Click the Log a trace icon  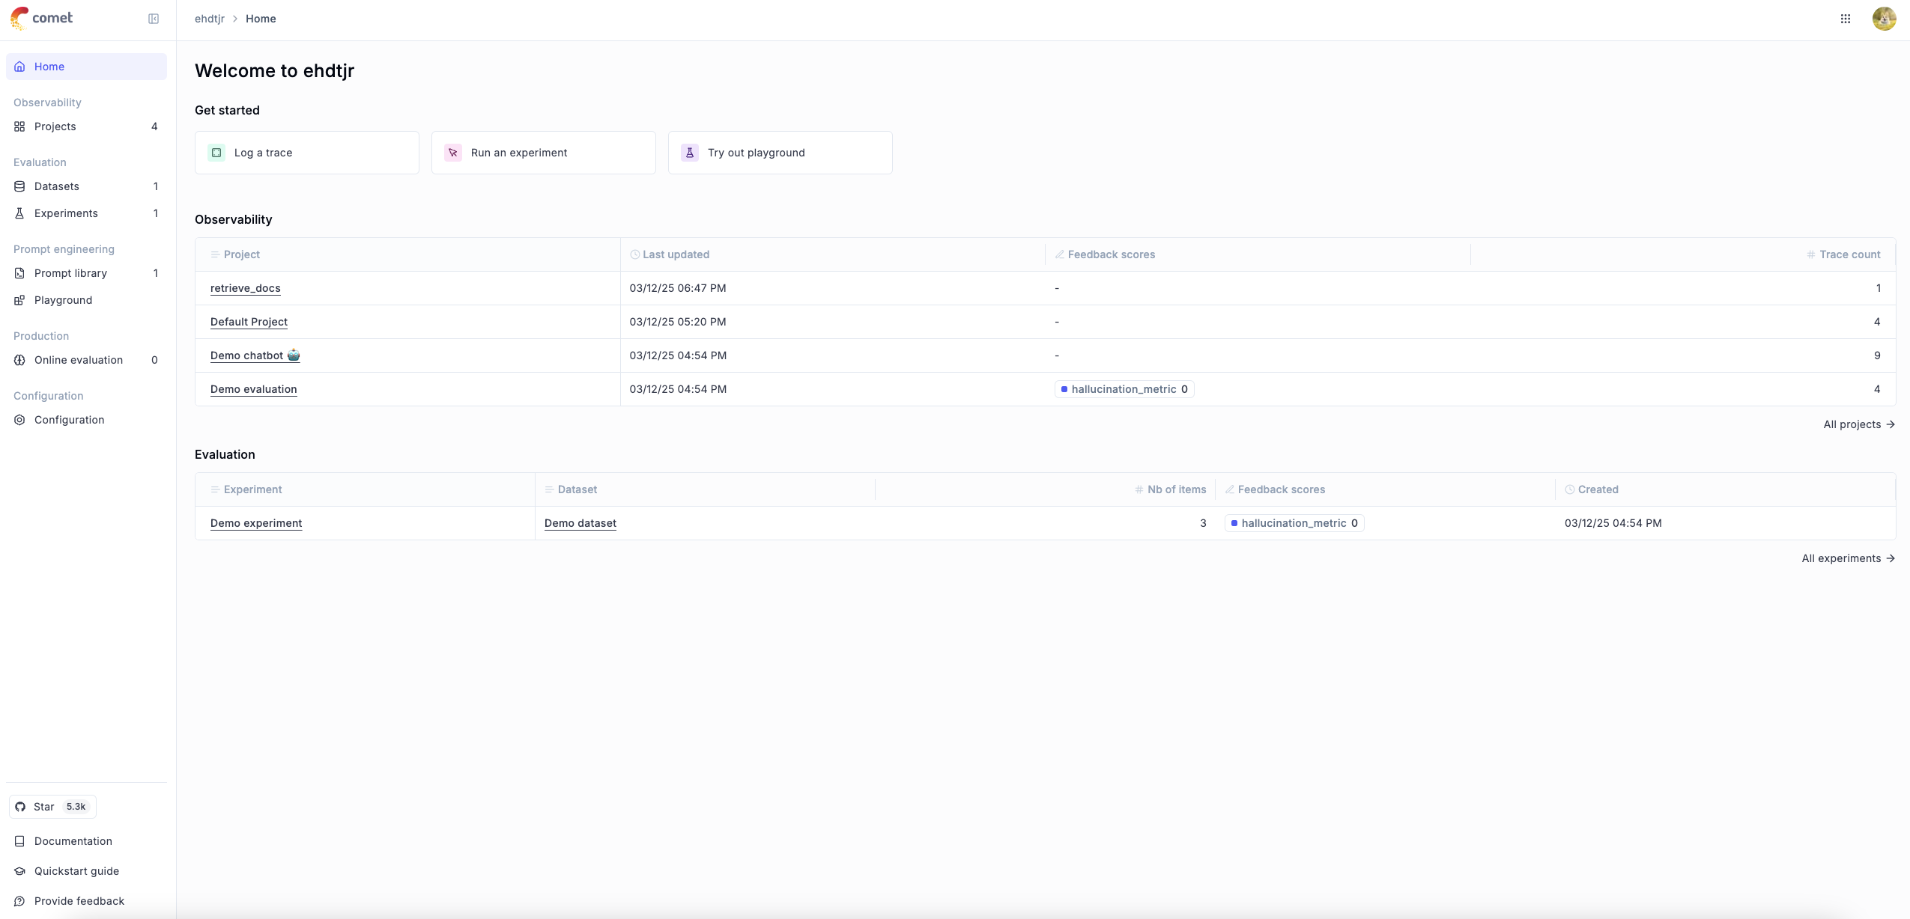click(216, 153)
